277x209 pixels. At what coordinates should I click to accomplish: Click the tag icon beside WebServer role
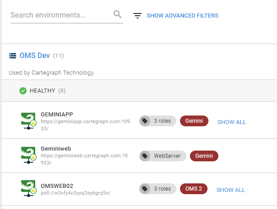(x=145, y=156)
